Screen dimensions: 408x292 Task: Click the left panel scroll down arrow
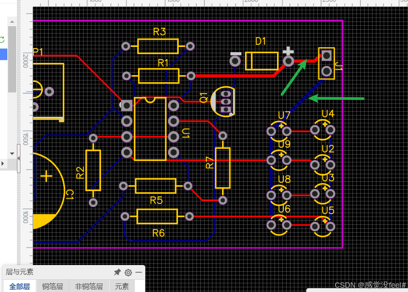click(x=12, y=154)
